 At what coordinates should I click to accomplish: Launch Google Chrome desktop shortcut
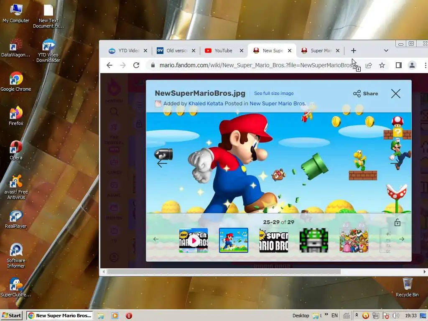(x=16, y=82)
